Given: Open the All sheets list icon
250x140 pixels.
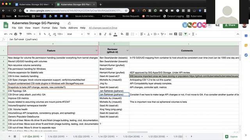Looking at the screenshot, I should click(x=15, y=136).
